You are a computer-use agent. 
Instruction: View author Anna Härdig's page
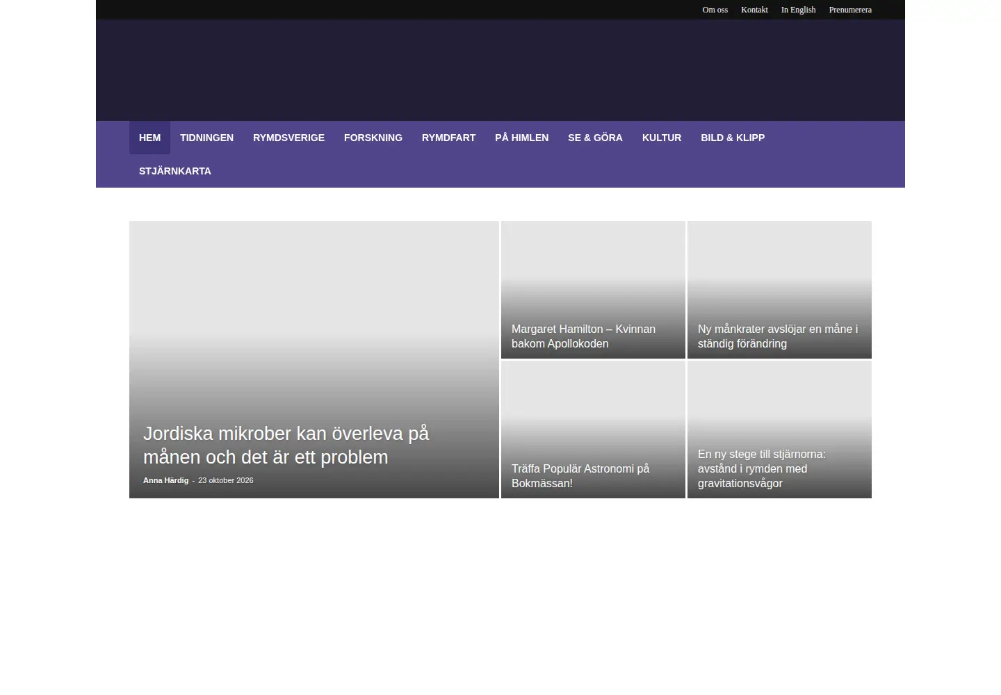[x=165, y=480]
